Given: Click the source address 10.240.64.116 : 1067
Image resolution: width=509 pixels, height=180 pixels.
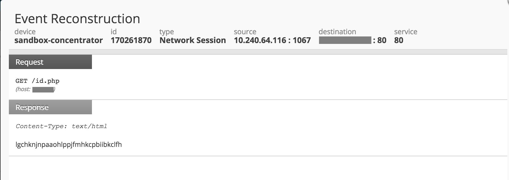Looking at the screenshot, I should click(272, 40).
